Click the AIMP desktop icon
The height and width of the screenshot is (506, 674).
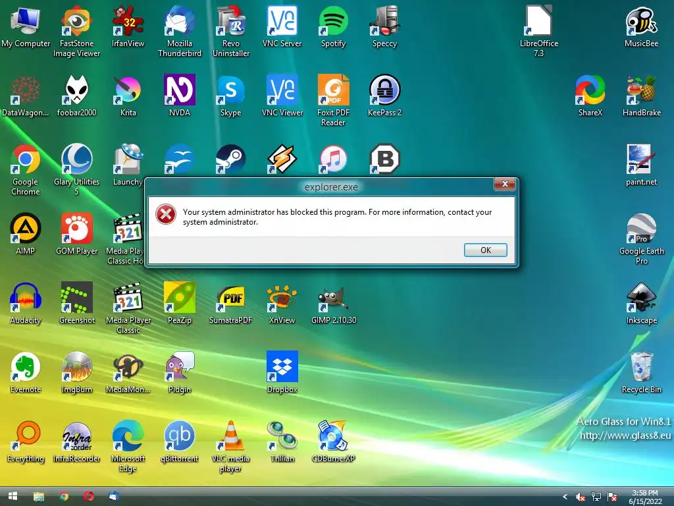tap(26, 234)
